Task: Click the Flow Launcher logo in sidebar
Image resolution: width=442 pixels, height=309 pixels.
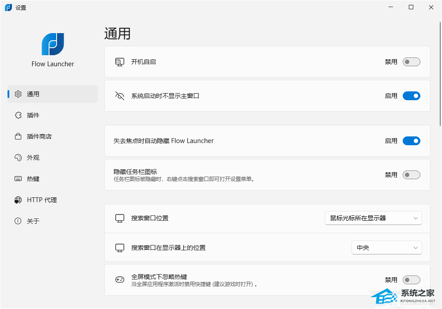Action: [53, 44]
